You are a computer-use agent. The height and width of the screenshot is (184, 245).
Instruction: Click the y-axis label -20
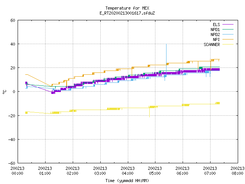[x=12, y=116]
